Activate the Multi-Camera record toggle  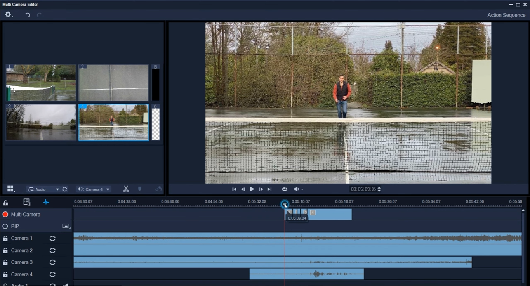(5, 214)
